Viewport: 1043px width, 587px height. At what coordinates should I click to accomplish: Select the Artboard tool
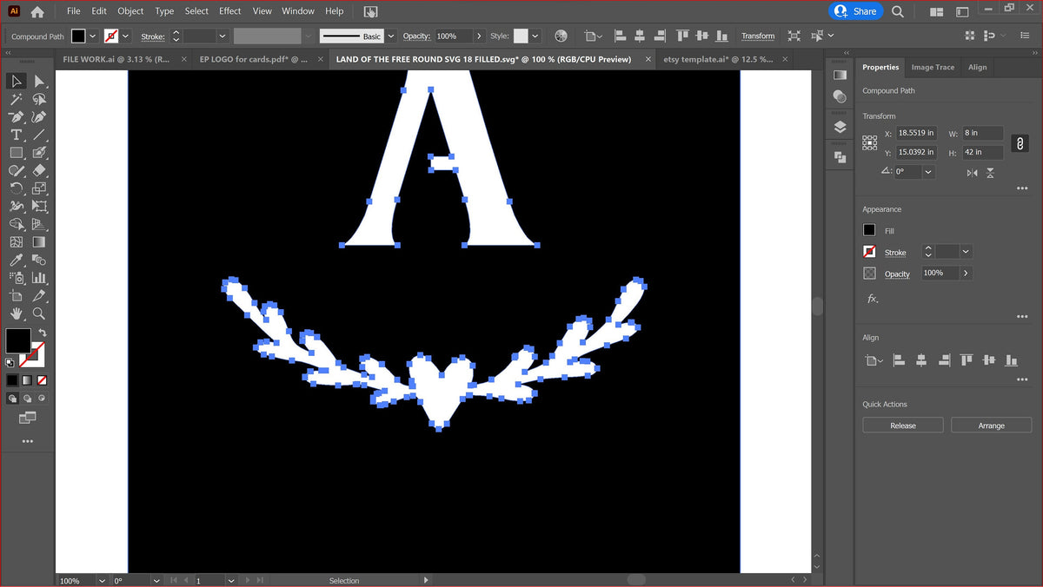click(x=17, y=296)
